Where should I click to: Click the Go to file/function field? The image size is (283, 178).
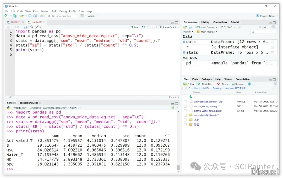[x=62, y=16]
